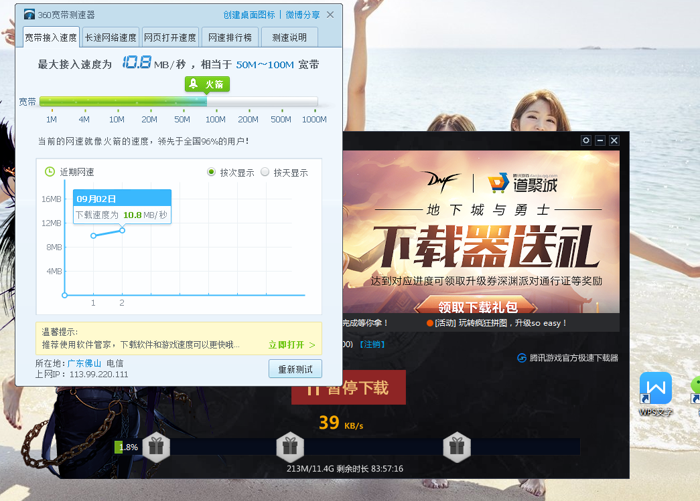Image resolution: width=700 pixels, height=501 pixels.
Task: Click the DNF logo in the banner
Action: (x=442, y=181)
